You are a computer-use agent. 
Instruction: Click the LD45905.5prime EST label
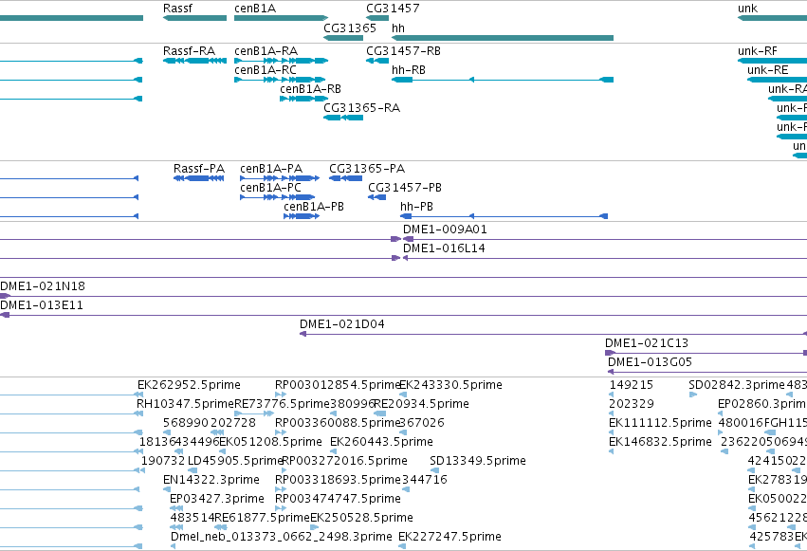click(x=236, y=461)
